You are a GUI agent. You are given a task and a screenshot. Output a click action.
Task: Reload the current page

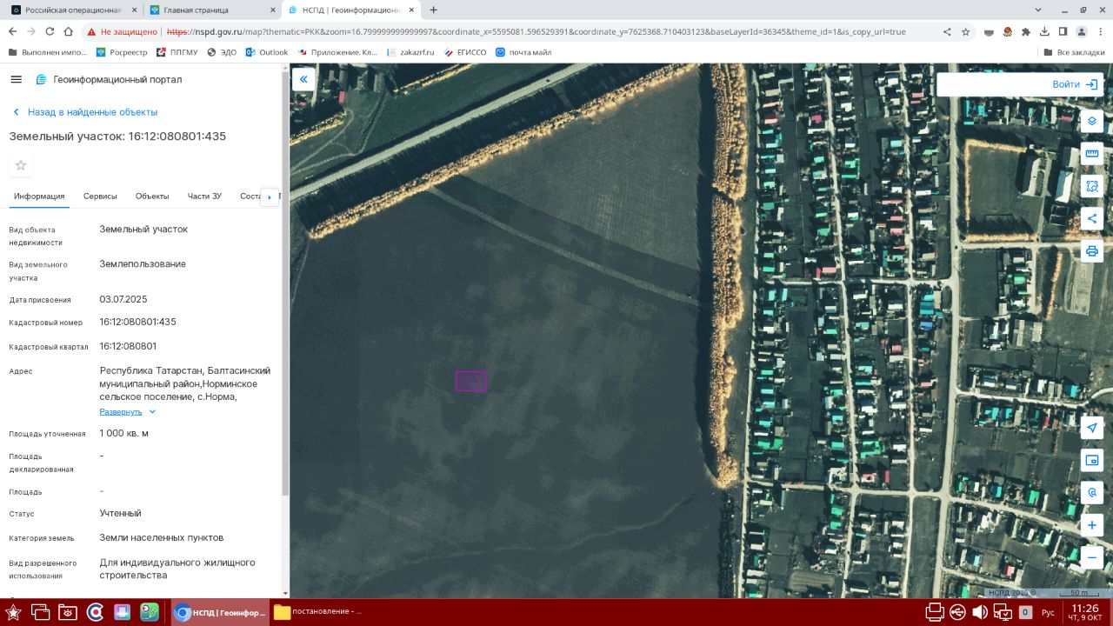pos(50,31)
